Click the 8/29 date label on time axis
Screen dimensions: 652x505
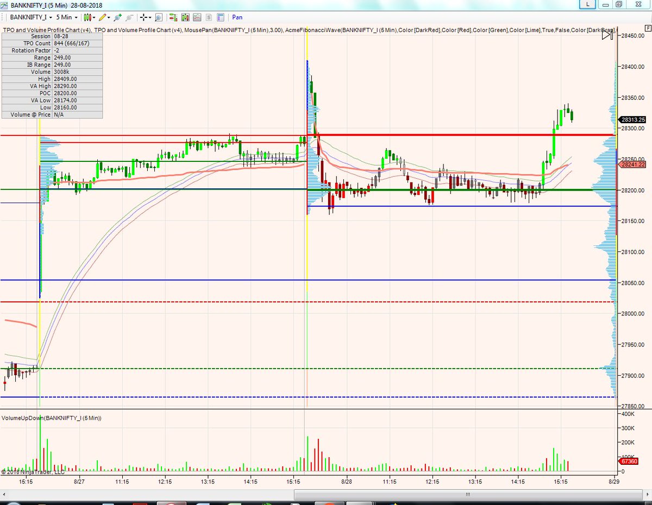coord(614,481)
